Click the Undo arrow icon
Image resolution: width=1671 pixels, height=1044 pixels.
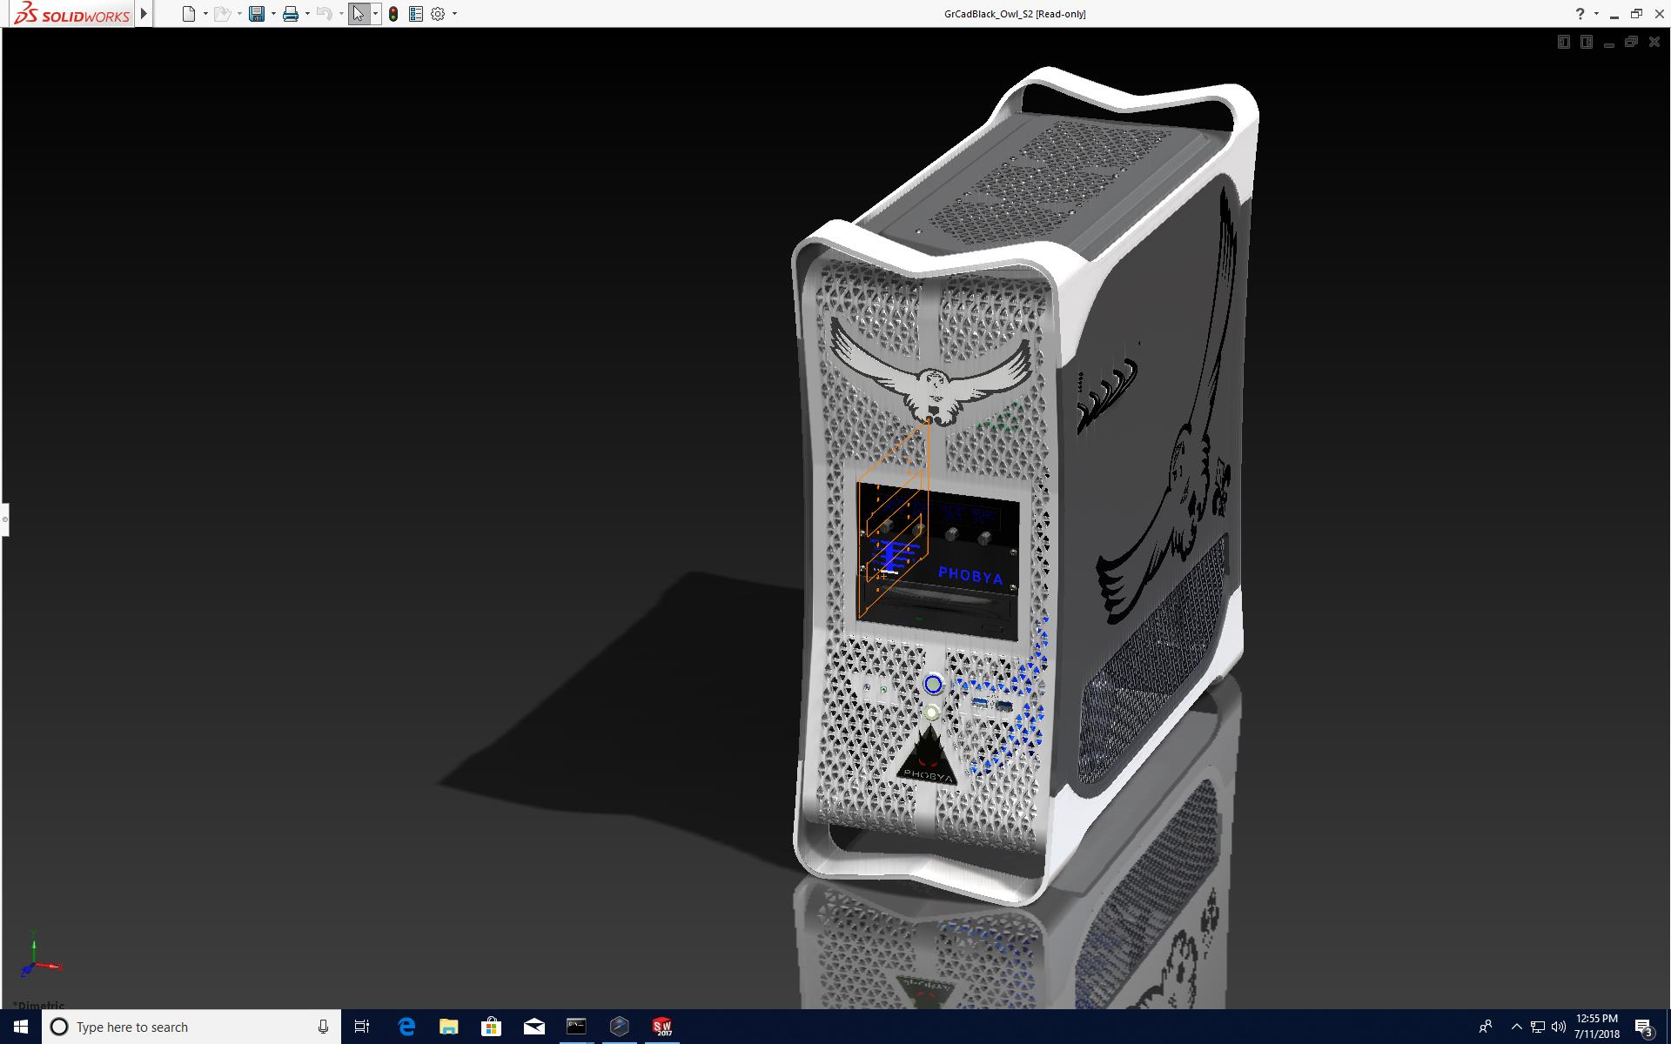[324, 14]
